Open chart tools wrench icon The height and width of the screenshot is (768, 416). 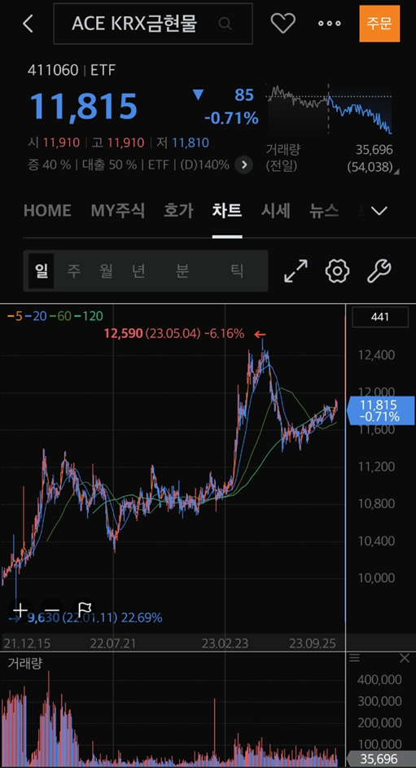[x=379, y=271]
